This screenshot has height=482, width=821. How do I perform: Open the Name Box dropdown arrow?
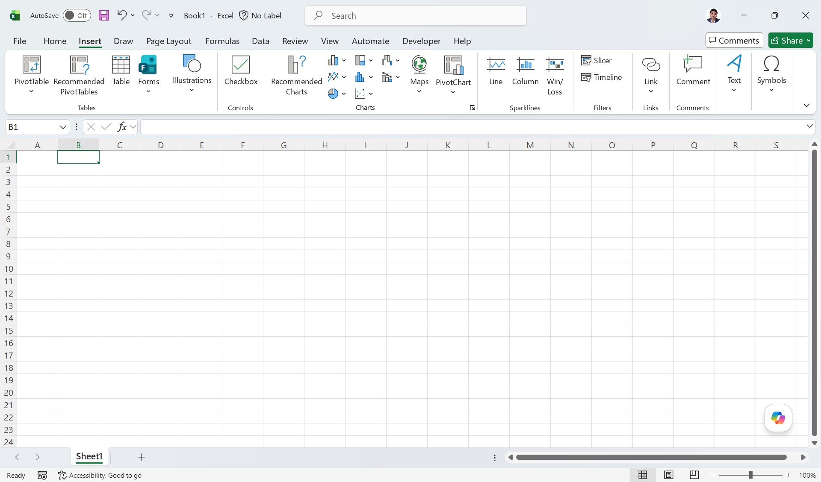click(x=63, y=127)
